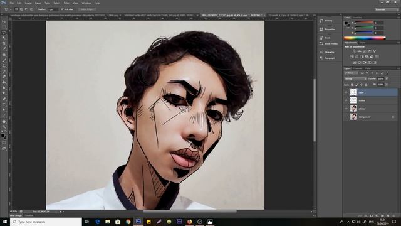This screenshot has height=226, width=401.
Task: Open the History panel
Action: (x=326, y=21)
